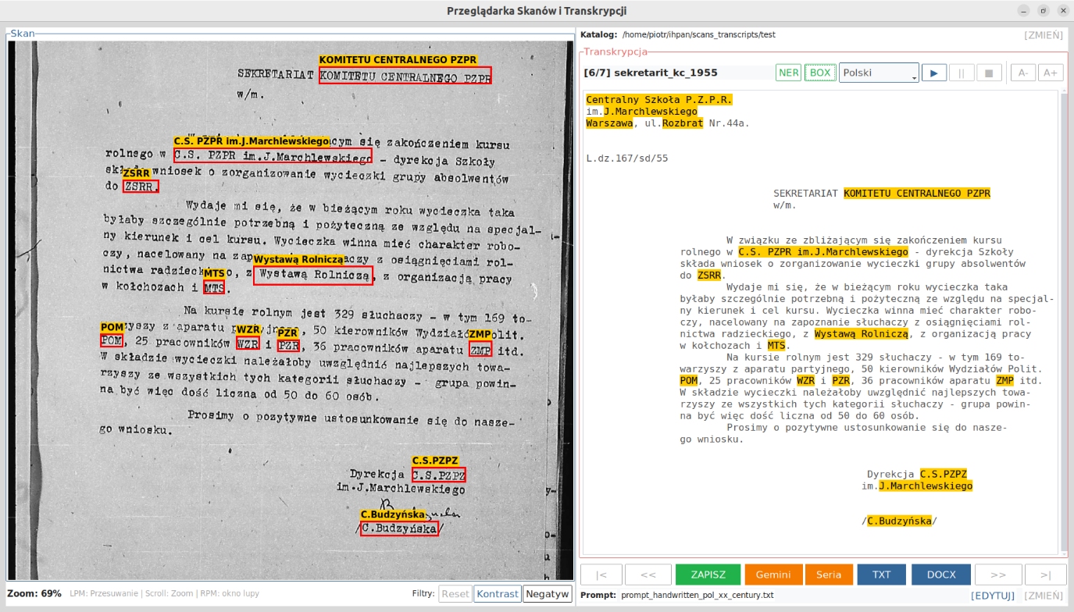Reset the scan filters

click(455, 593)
